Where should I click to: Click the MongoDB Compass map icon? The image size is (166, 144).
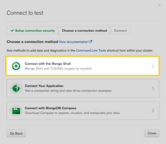tap(16, 111)
